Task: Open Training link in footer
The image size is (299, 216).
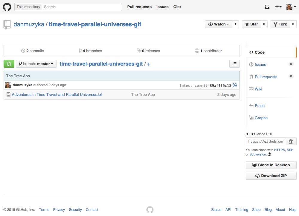Action: pyautogui.click(x=242, y=210)
